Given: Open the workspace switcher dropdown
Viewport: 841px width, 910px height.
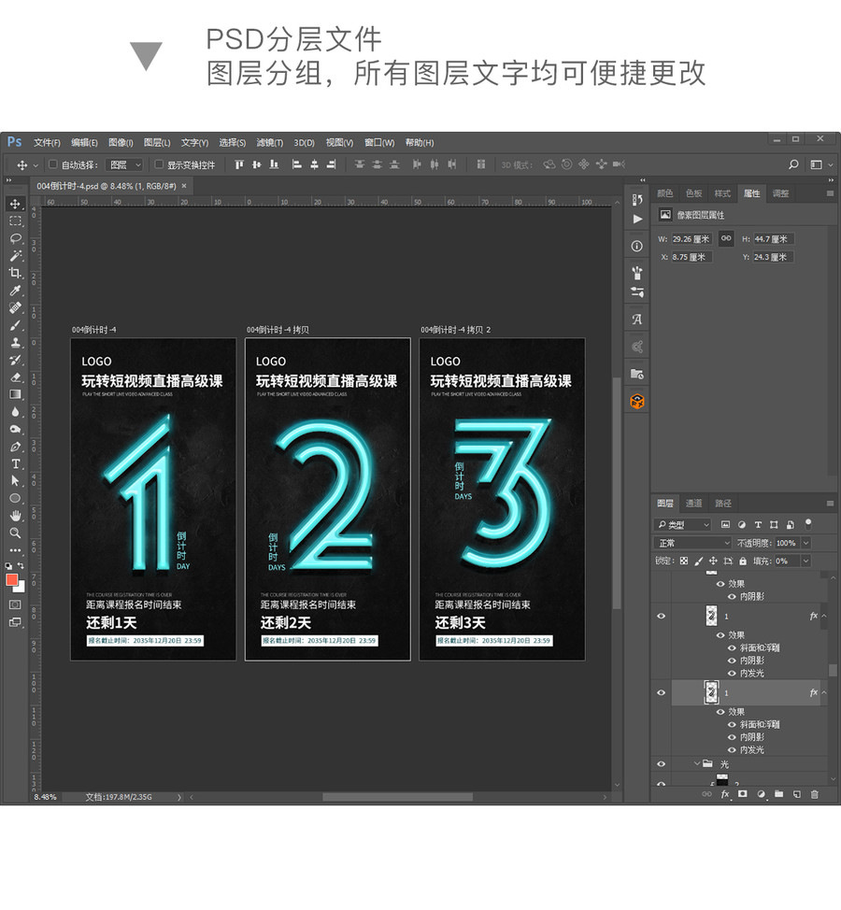Looking at the screenshot, I should (x=820, y=164).
